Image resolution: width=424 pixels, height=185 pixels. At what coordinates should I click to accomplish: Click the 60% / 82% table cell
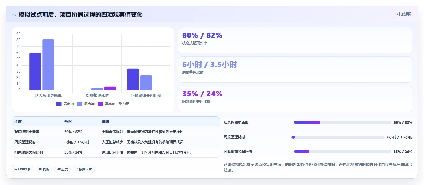click(x=73, y=132)
